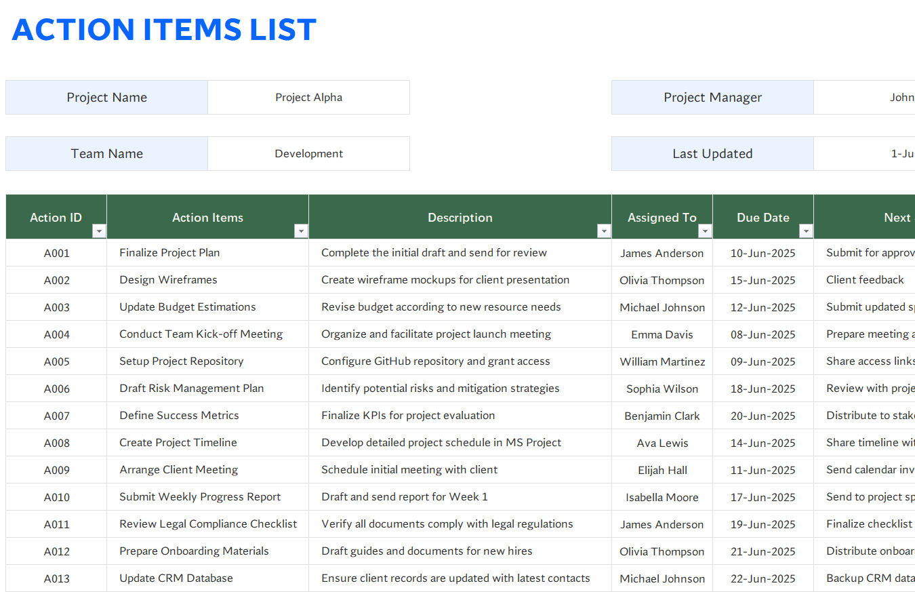
Task: Click the Update Budget Estimations cell
Action: (207, 307)
